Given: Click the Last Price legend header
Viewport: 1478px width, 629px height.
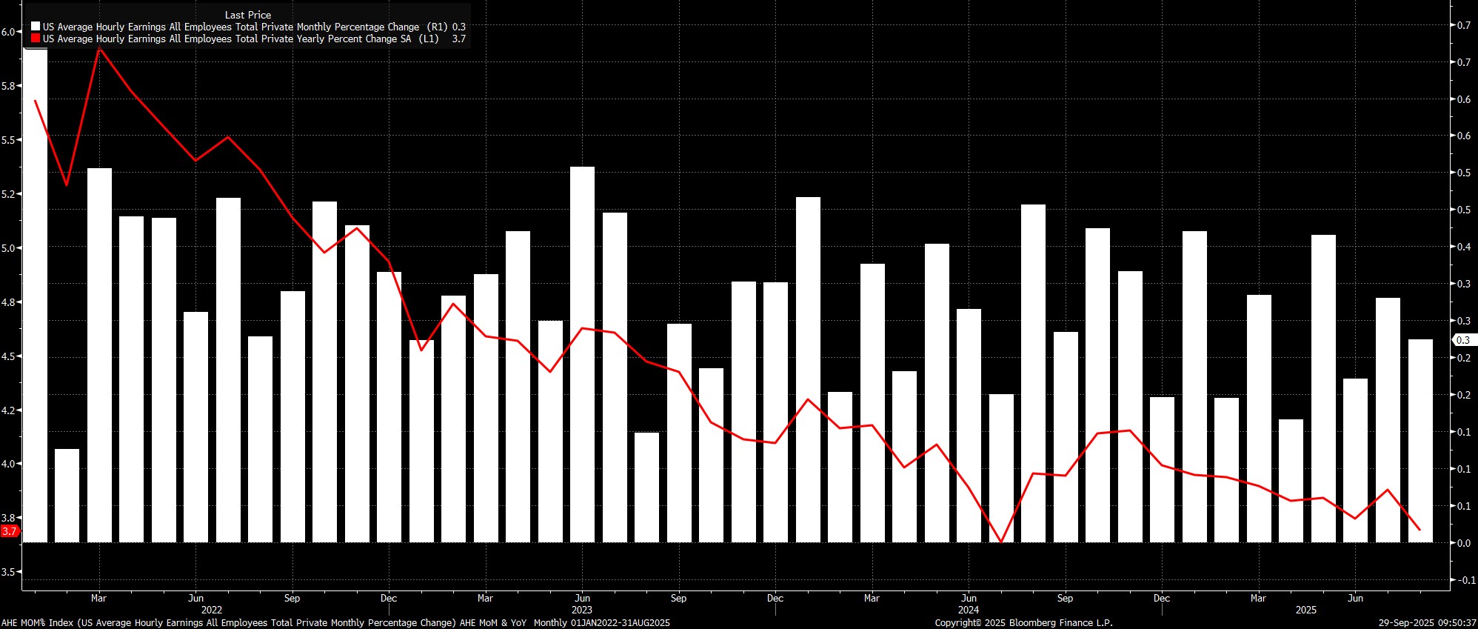Looking at the screenshot, I should 248,15.
